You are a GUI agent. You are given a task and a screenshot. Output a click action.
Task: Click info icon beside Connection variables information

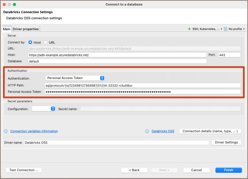tap(6, 131)
